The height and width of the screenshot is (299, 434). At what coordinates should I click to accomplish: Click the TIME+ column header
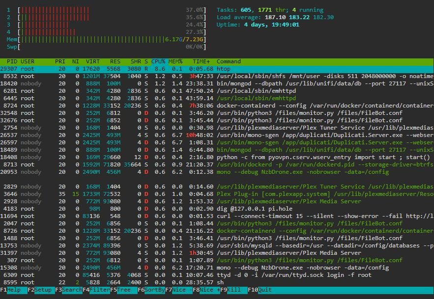(201, 61)
